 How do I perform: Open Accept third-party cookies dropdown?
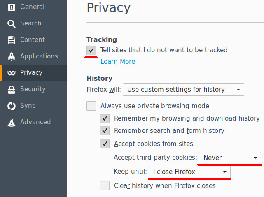click(x=230, y=158)
